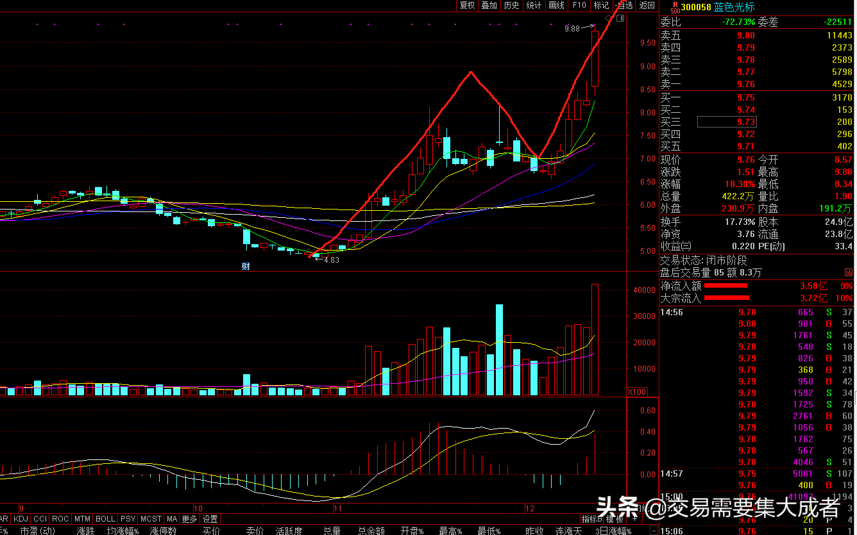Click the X100 volume scale label

click(636, 391)
